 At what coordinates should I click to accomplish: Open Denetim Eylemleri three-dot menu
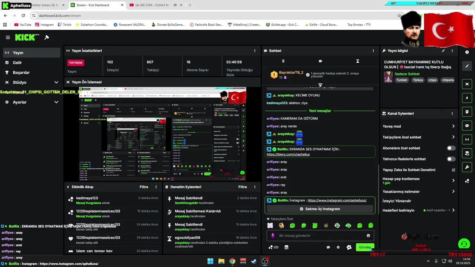coord(255,187)
